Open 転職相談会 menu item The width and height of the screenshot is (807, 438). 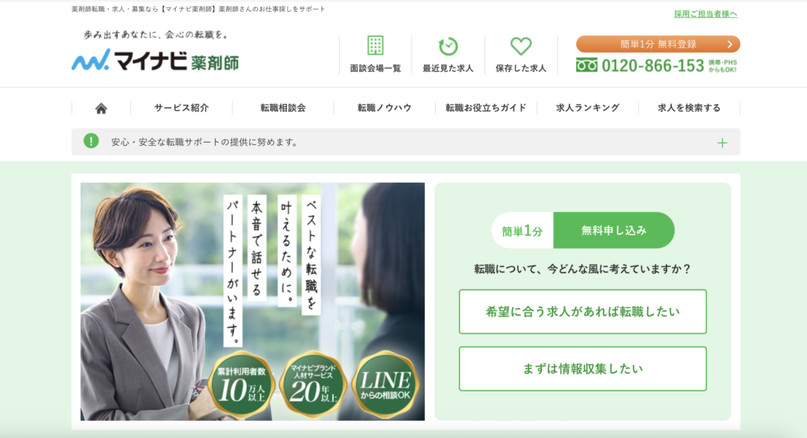pos(283,108)
